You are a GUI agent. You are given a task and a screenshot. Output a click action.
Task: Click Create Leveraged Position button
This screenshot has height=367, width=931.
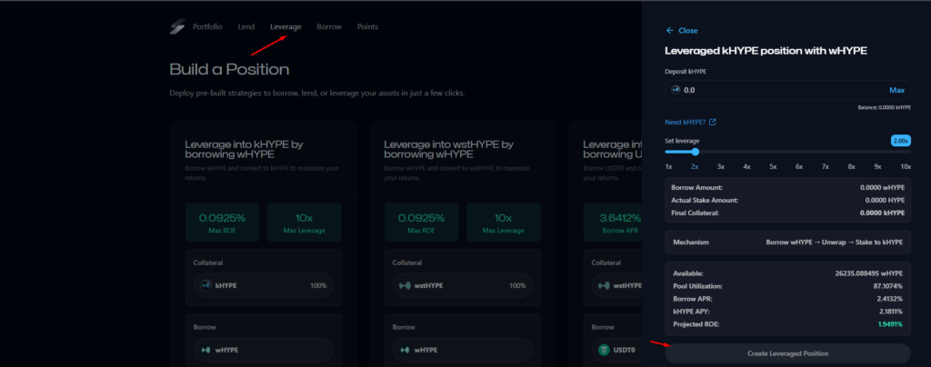(x=788, y=352)
